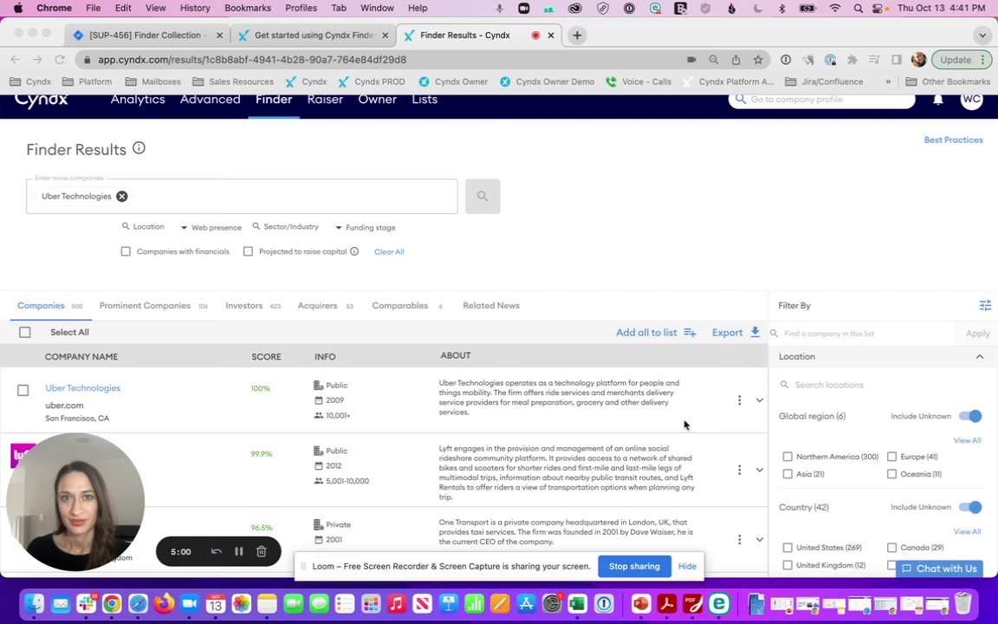Open Raiser in top navigation

click(325, 100)
